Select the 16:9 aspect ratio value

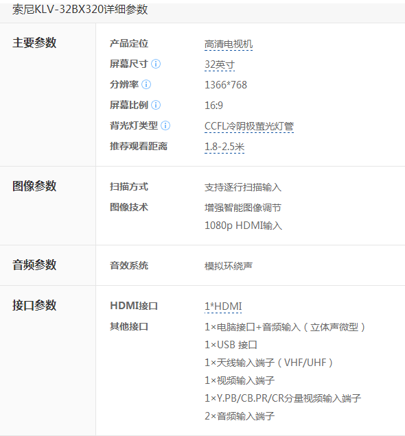(213, 106)
